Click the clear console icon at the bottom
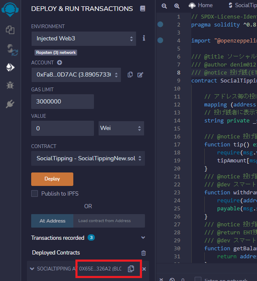The width and height of the screenshot is (257, 281). [x=172, y=280]
